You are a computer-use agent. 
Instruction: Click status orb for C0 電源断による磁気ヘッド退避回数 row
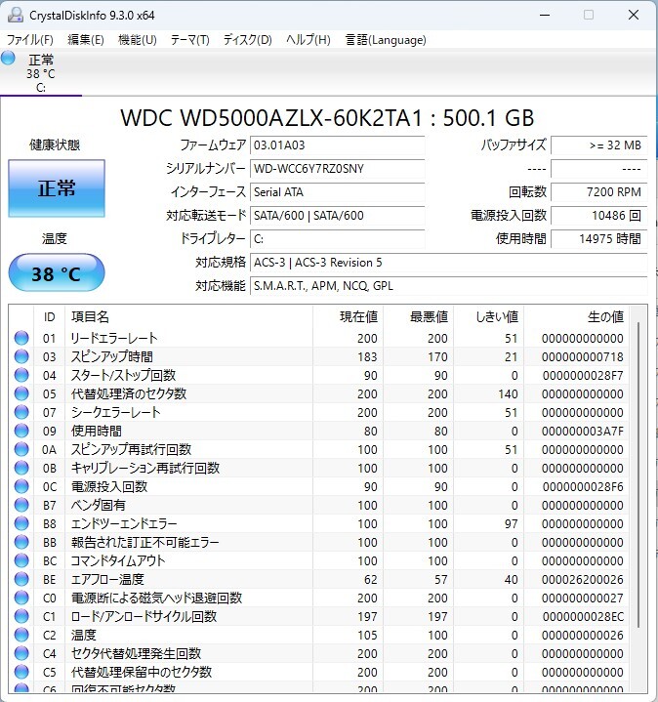pyautogui.click(x=21, y=599)
